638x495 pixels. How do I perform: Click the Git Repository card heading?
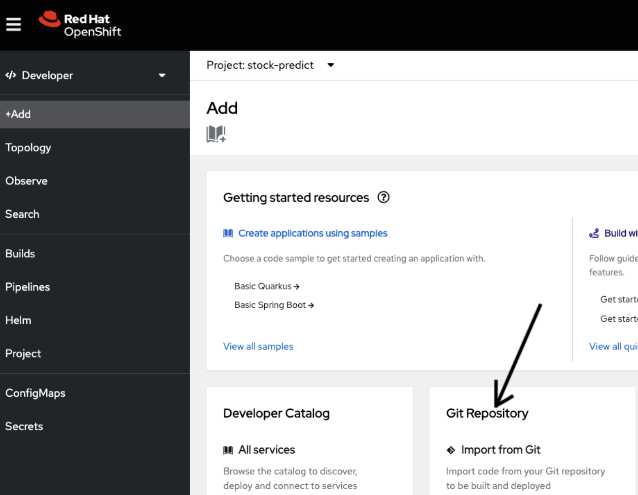[487, 413]
